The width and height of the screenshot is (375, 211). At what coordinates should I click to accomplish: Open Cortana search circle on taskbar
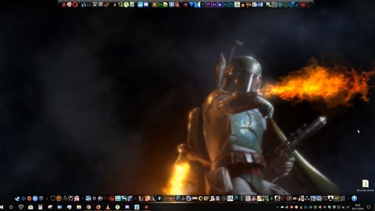point(11,207)
